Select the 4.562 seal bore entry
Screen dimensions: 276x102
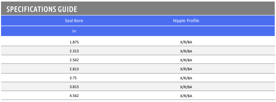point(74,96)
